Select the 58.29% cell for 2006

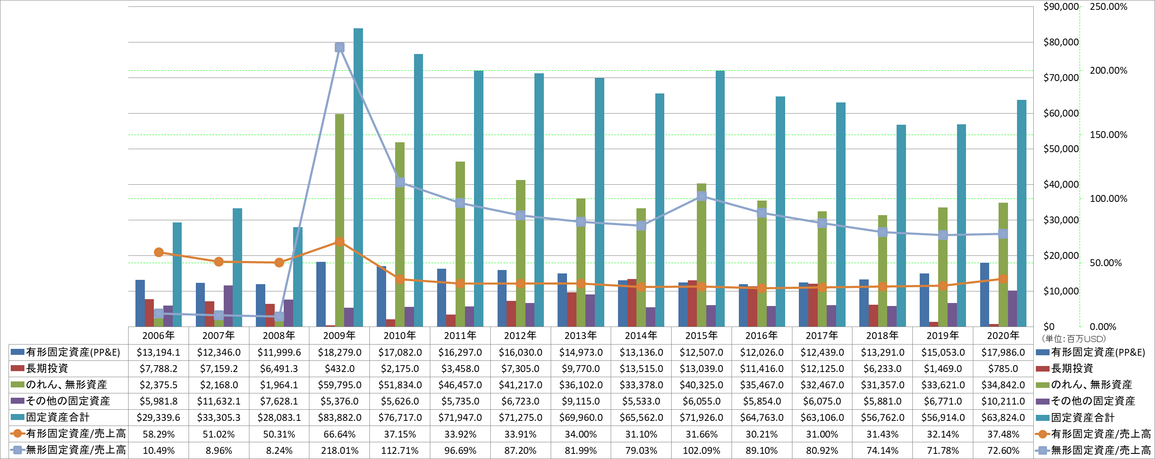pos(158,434)
